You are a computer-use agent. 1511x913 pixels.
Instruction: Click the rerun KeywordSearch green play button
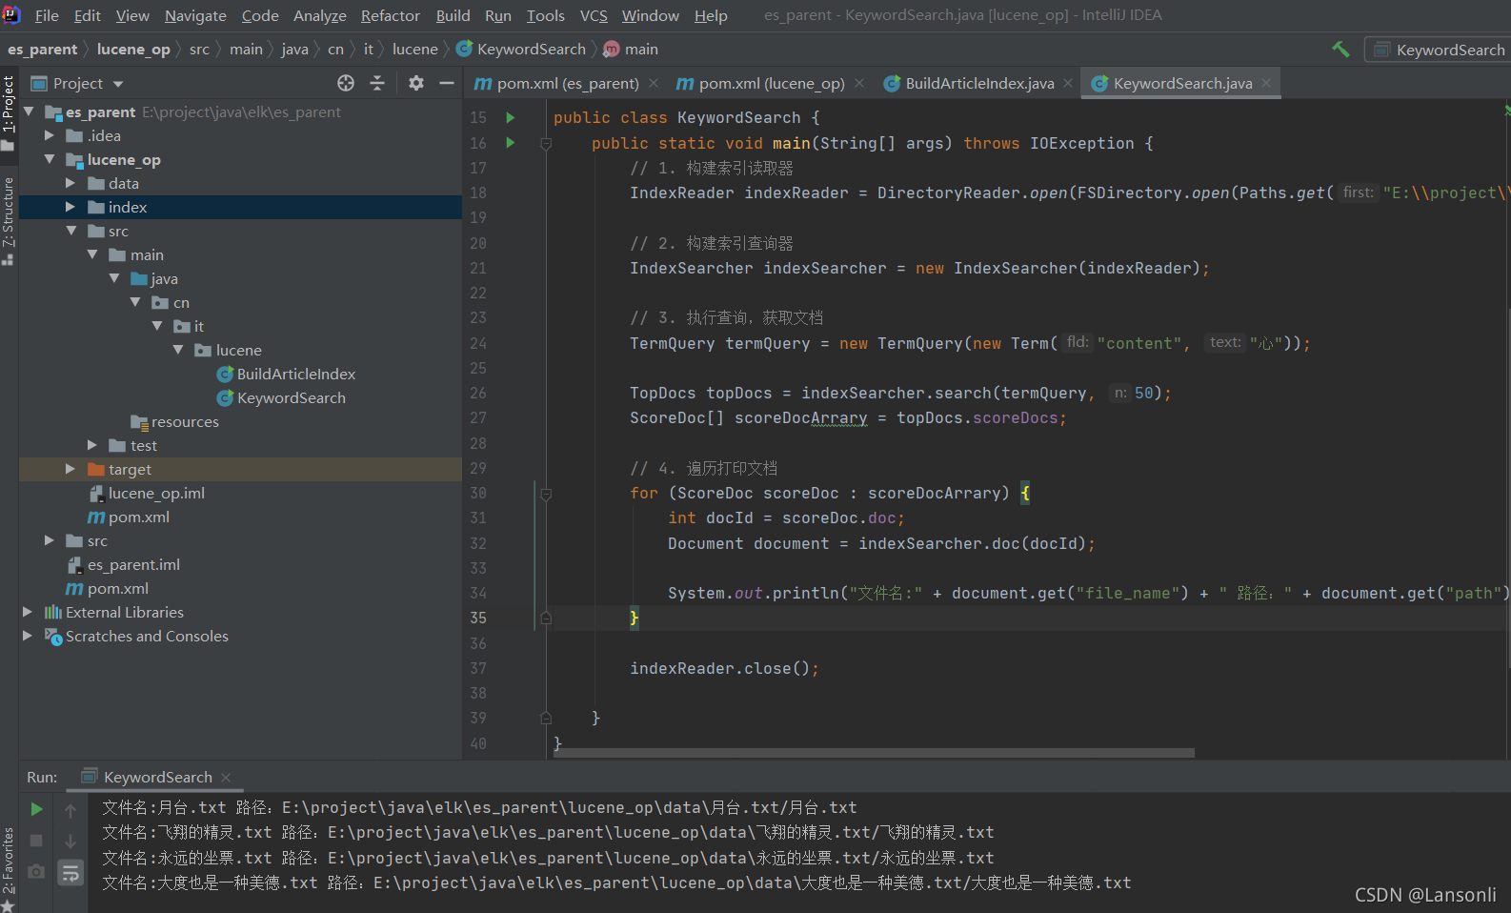click(x=36, y=809)
